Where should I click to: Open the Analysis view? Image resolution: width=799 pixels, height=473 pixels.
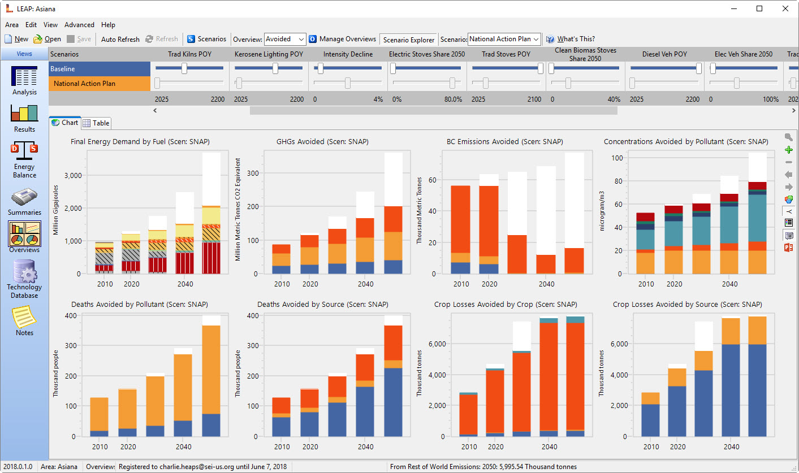tap(24, 81)
